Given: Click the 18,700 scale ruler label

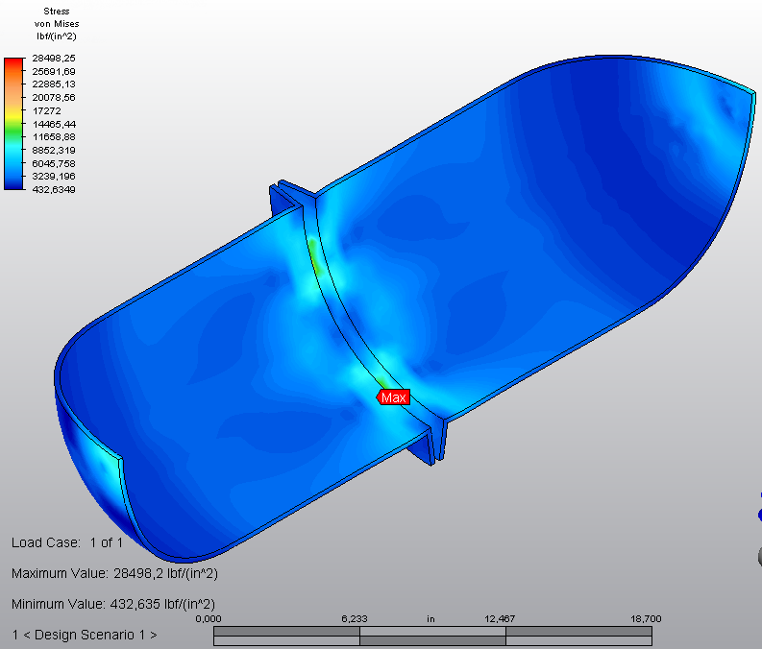Looking at the screenshot, I should pos(646,619).
